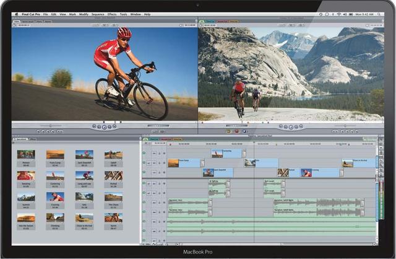This screenshot has height=259, width=396.
Task: Switch to the Effects tab in Browser
Action: point(33,139)
